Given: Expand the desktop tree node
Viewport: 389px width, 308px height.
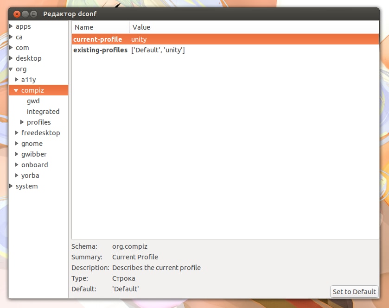Looking at the screenshot, I should point(11,58).
